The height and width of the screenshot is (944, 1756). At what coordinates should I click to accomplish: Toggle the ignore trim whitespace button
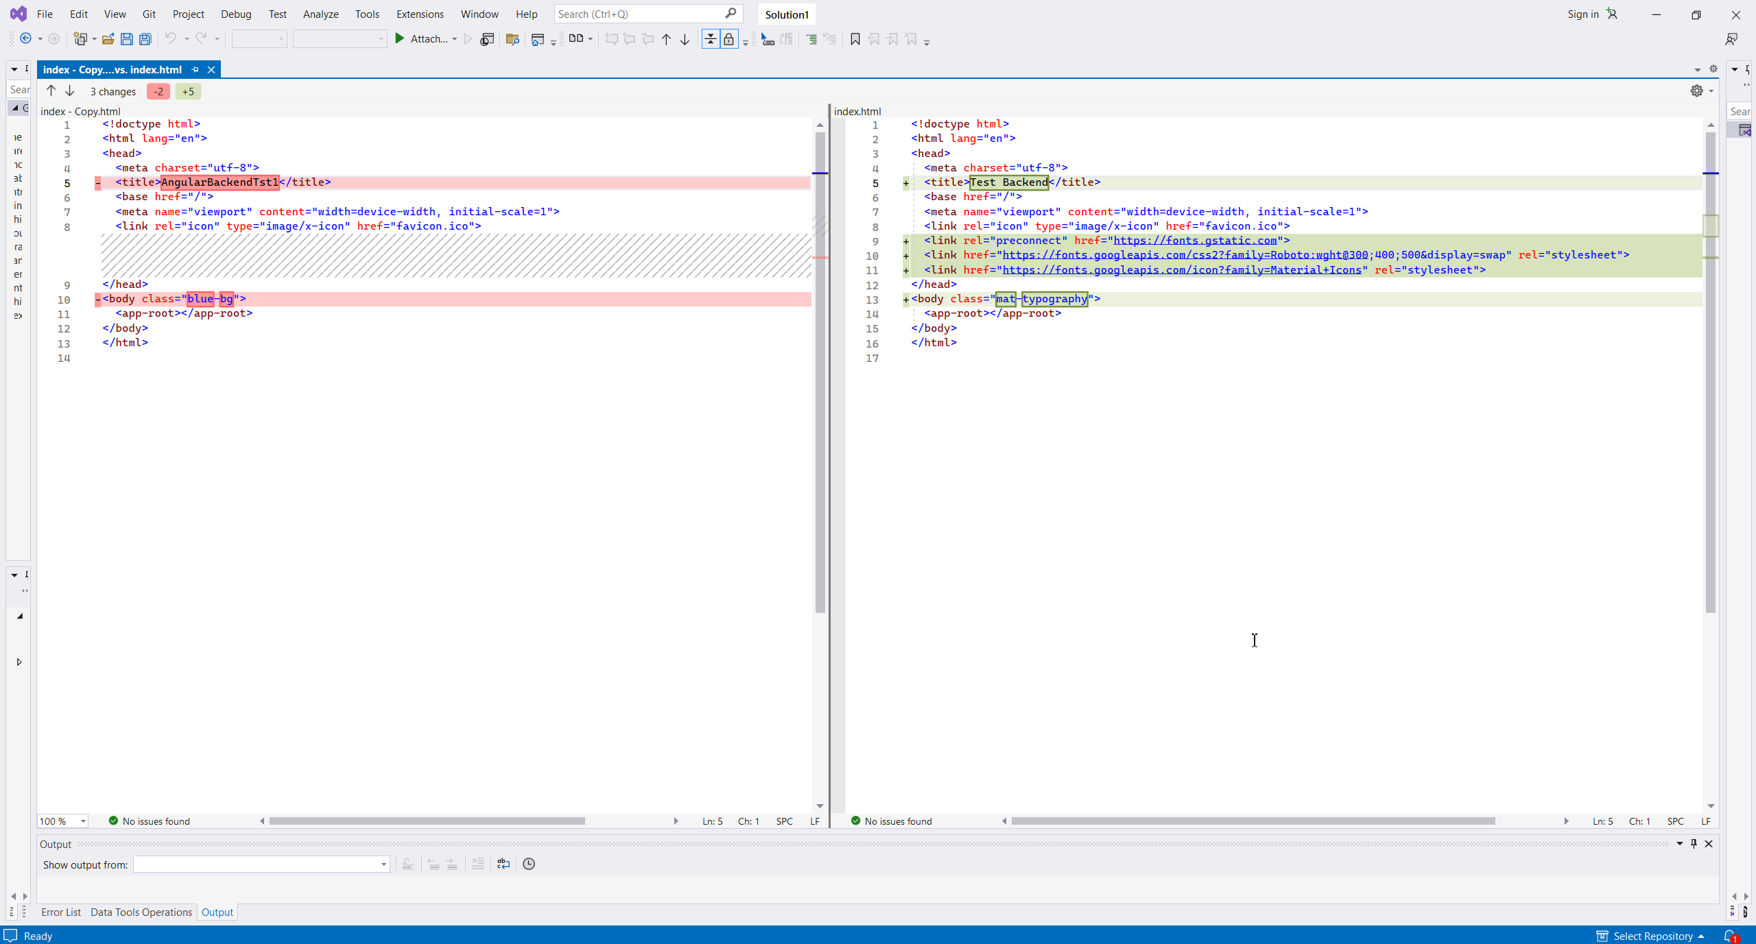tap(711, 39)
